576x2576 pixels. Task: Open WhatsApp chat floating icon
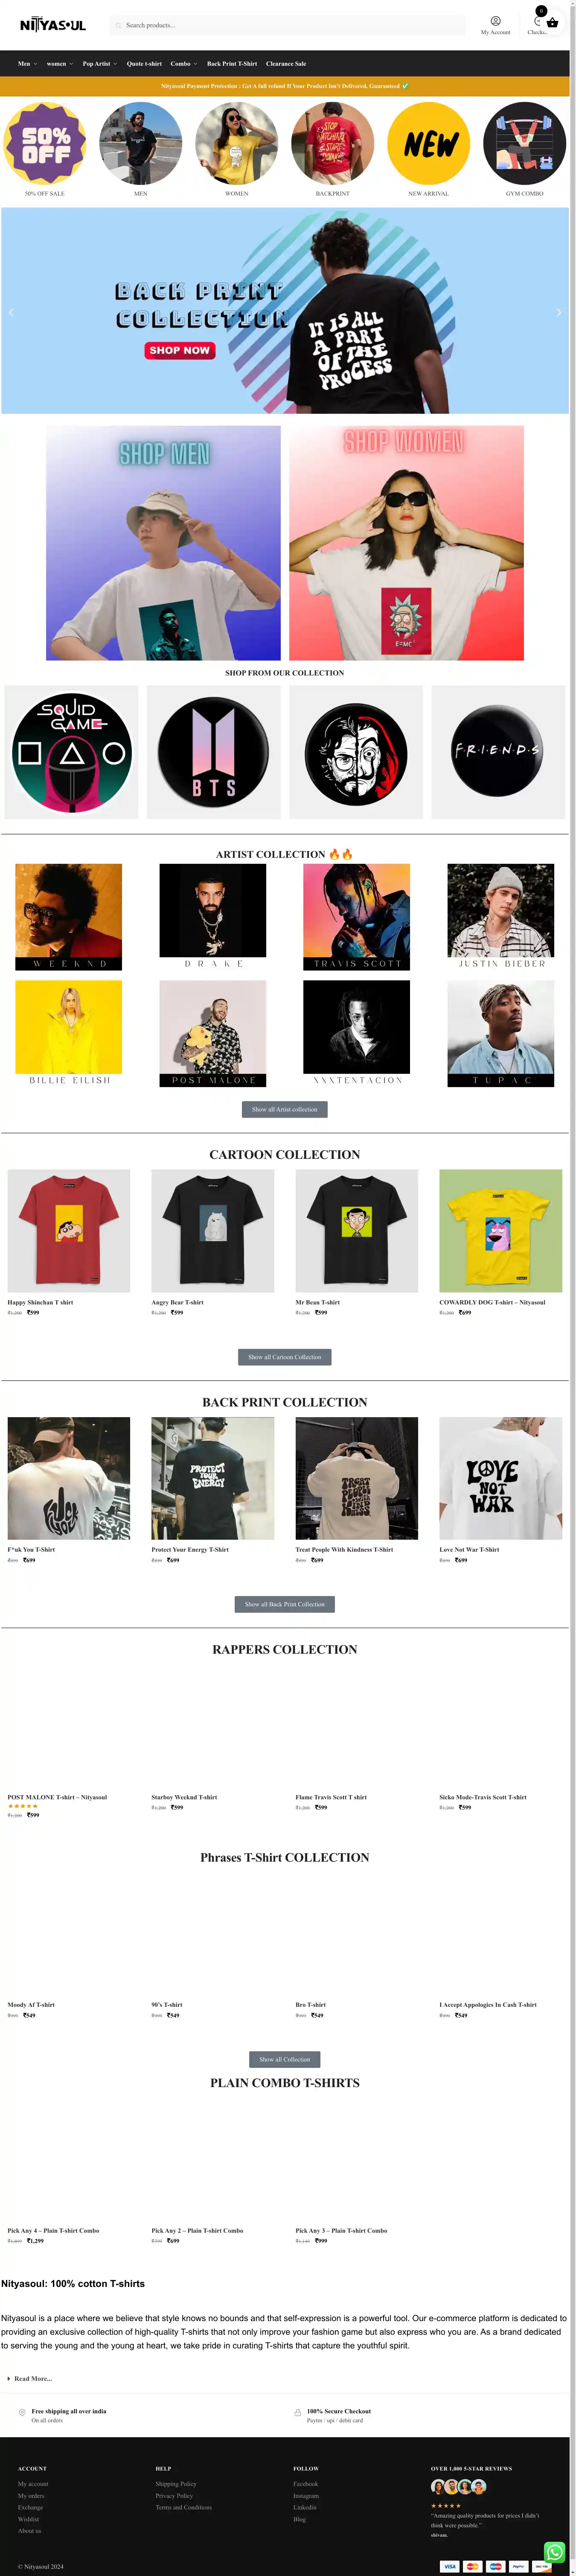pyautogui.click(x=554, y=2552)
